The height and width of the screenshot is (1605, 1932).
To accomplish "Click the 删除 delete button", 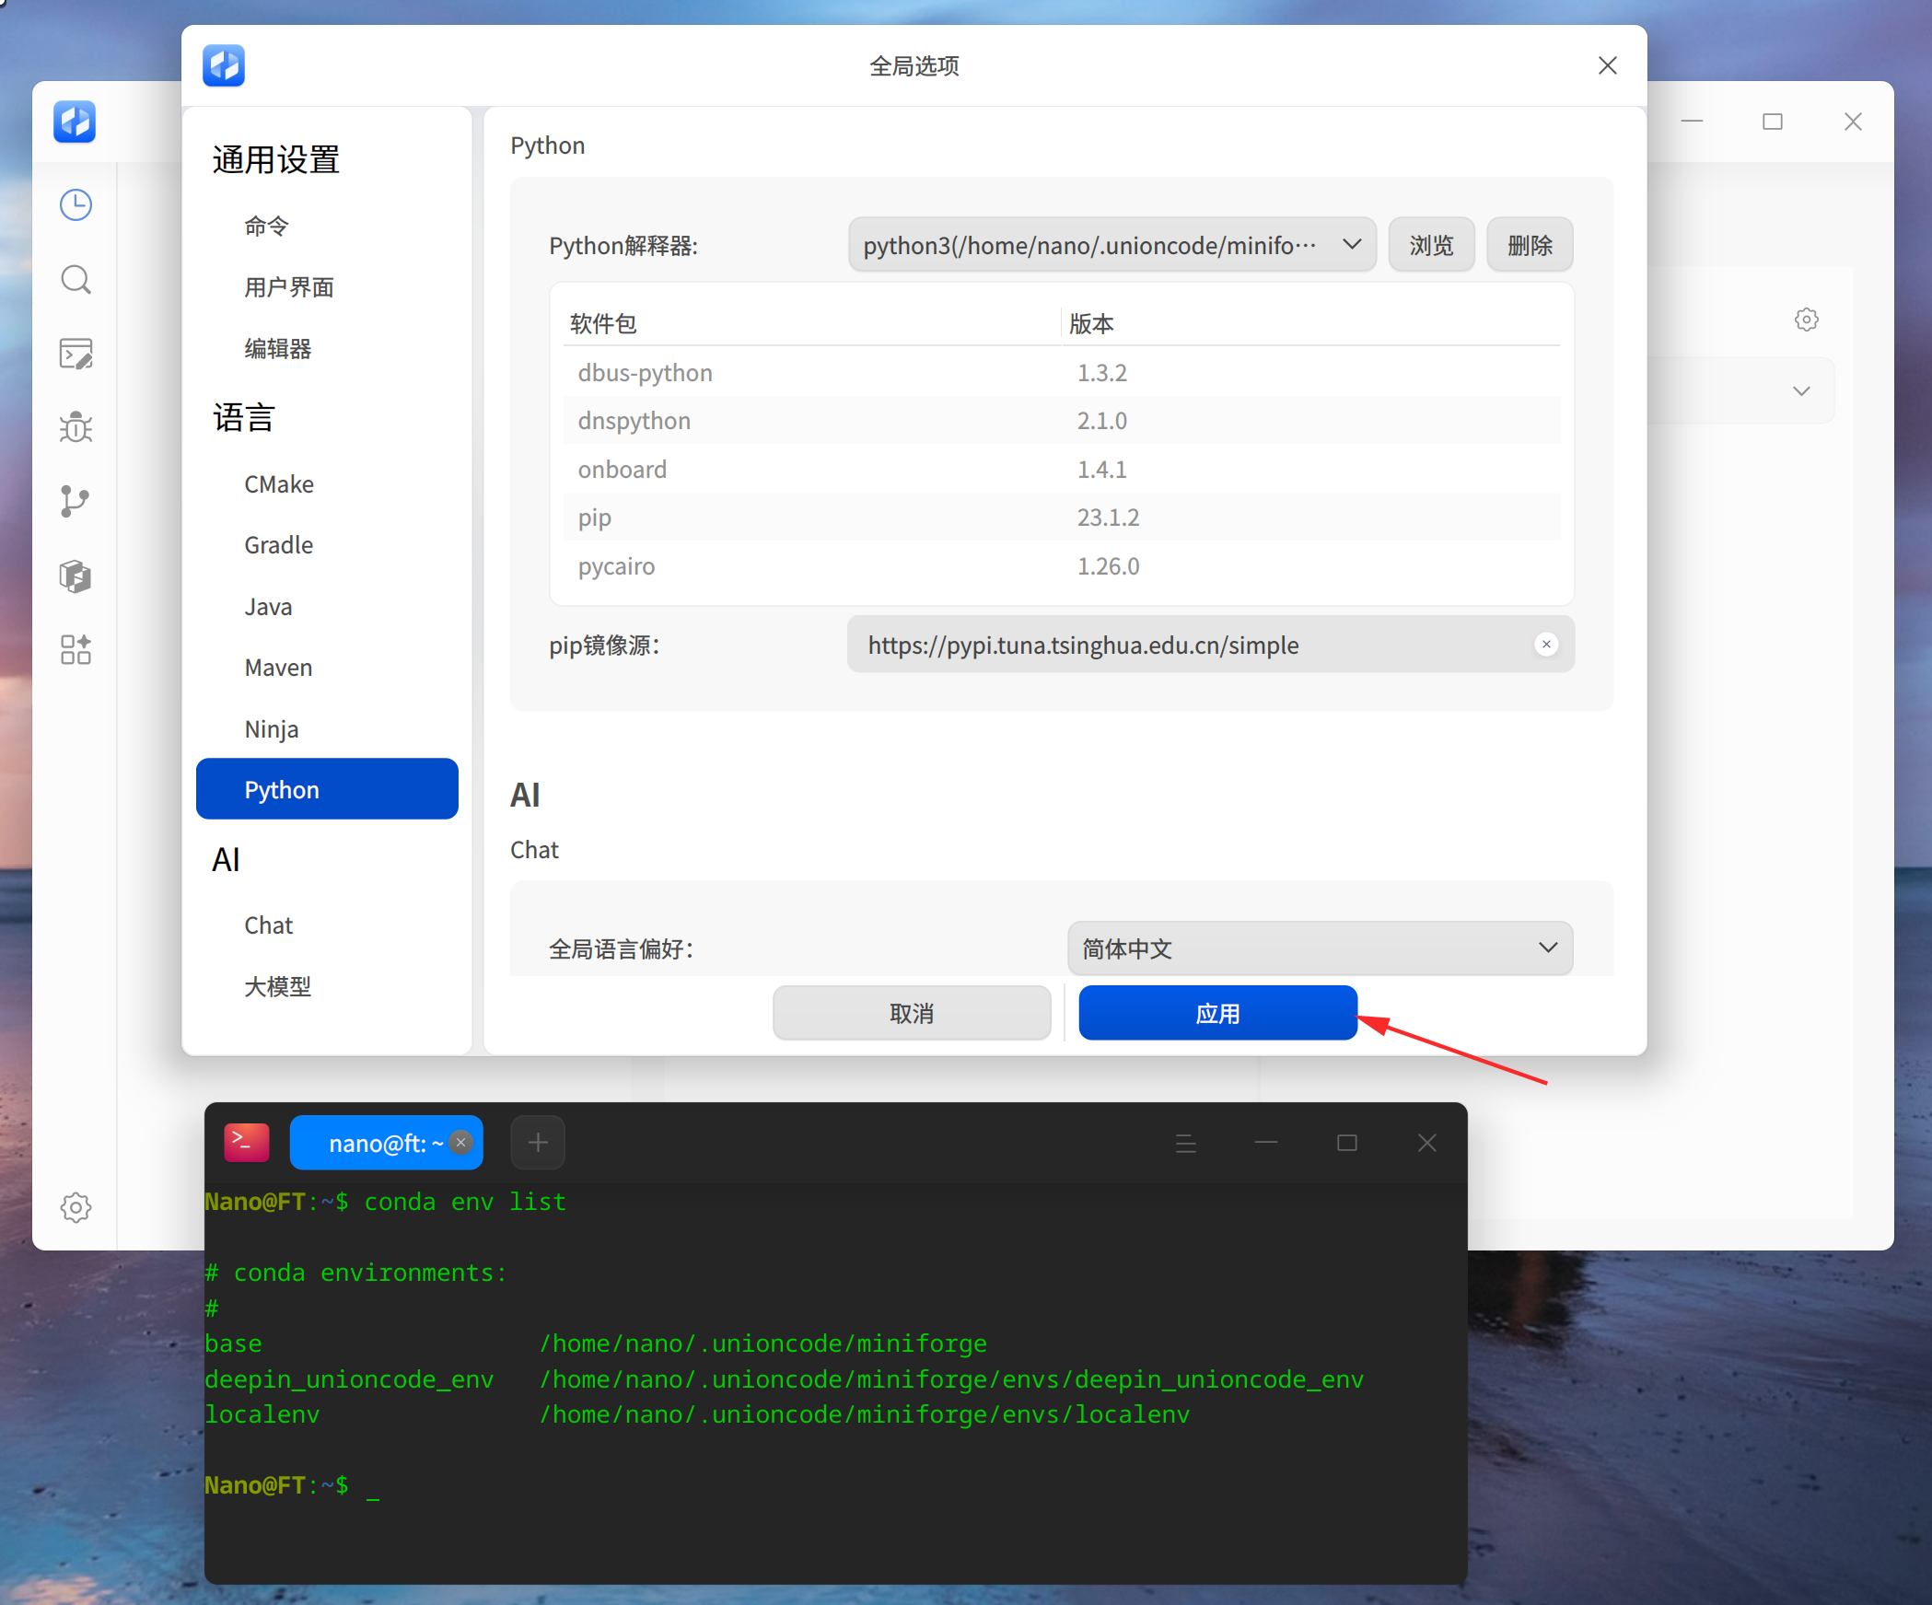I will tap(1530, 245).
